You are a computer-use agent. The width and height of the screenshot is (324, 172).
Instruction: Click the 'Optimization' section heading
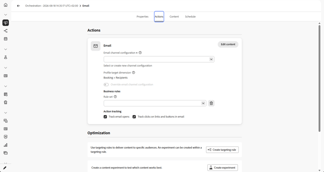(99, 133)
